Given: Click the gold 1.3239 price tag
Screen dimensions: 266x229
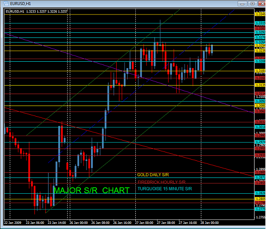Looking at the screenshot, I should tap(260, 51).
